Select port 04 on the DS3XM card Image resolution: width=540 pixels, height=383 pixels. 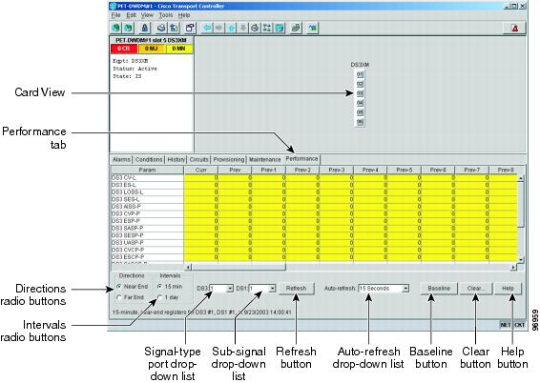360,103
